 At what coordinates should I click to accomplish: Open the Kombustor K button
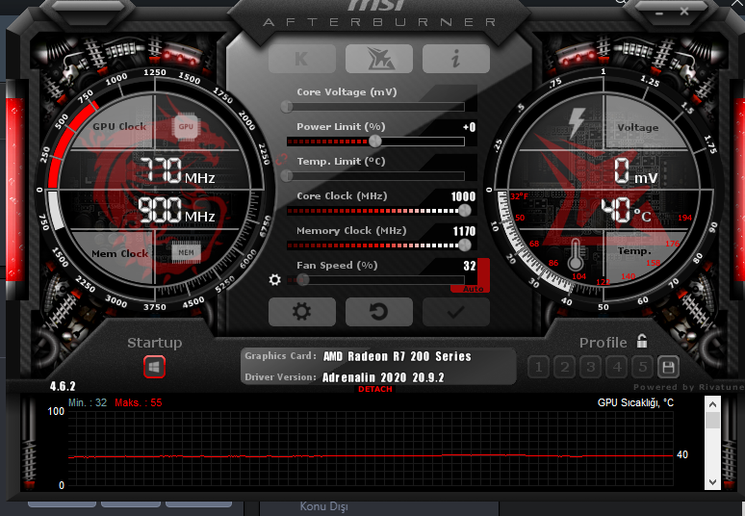tap(301, 59)
